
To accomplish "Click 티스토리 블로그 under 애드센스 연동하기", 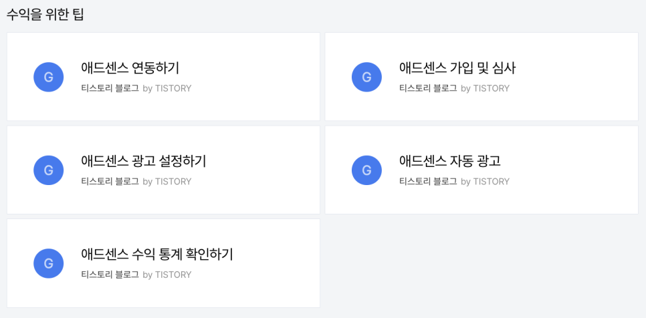I will (110, 88).
